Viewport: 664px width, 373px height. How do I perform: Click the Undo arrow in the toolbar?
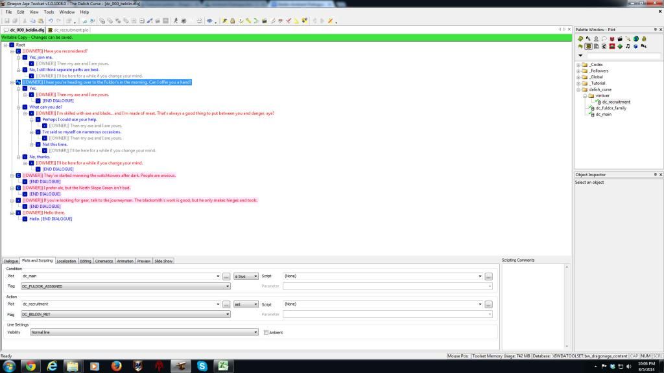(51, 21)
